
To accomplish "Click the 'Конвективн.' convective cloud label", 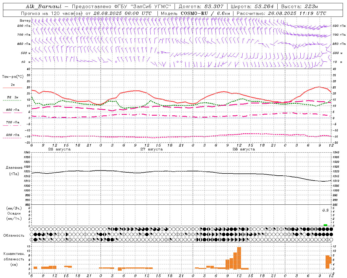I will [14, 254].
